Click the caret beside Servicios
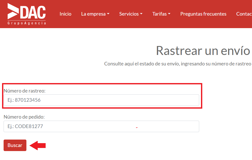Image resolution: width=252 pixels, height=160 pixels. pos(141,14)
